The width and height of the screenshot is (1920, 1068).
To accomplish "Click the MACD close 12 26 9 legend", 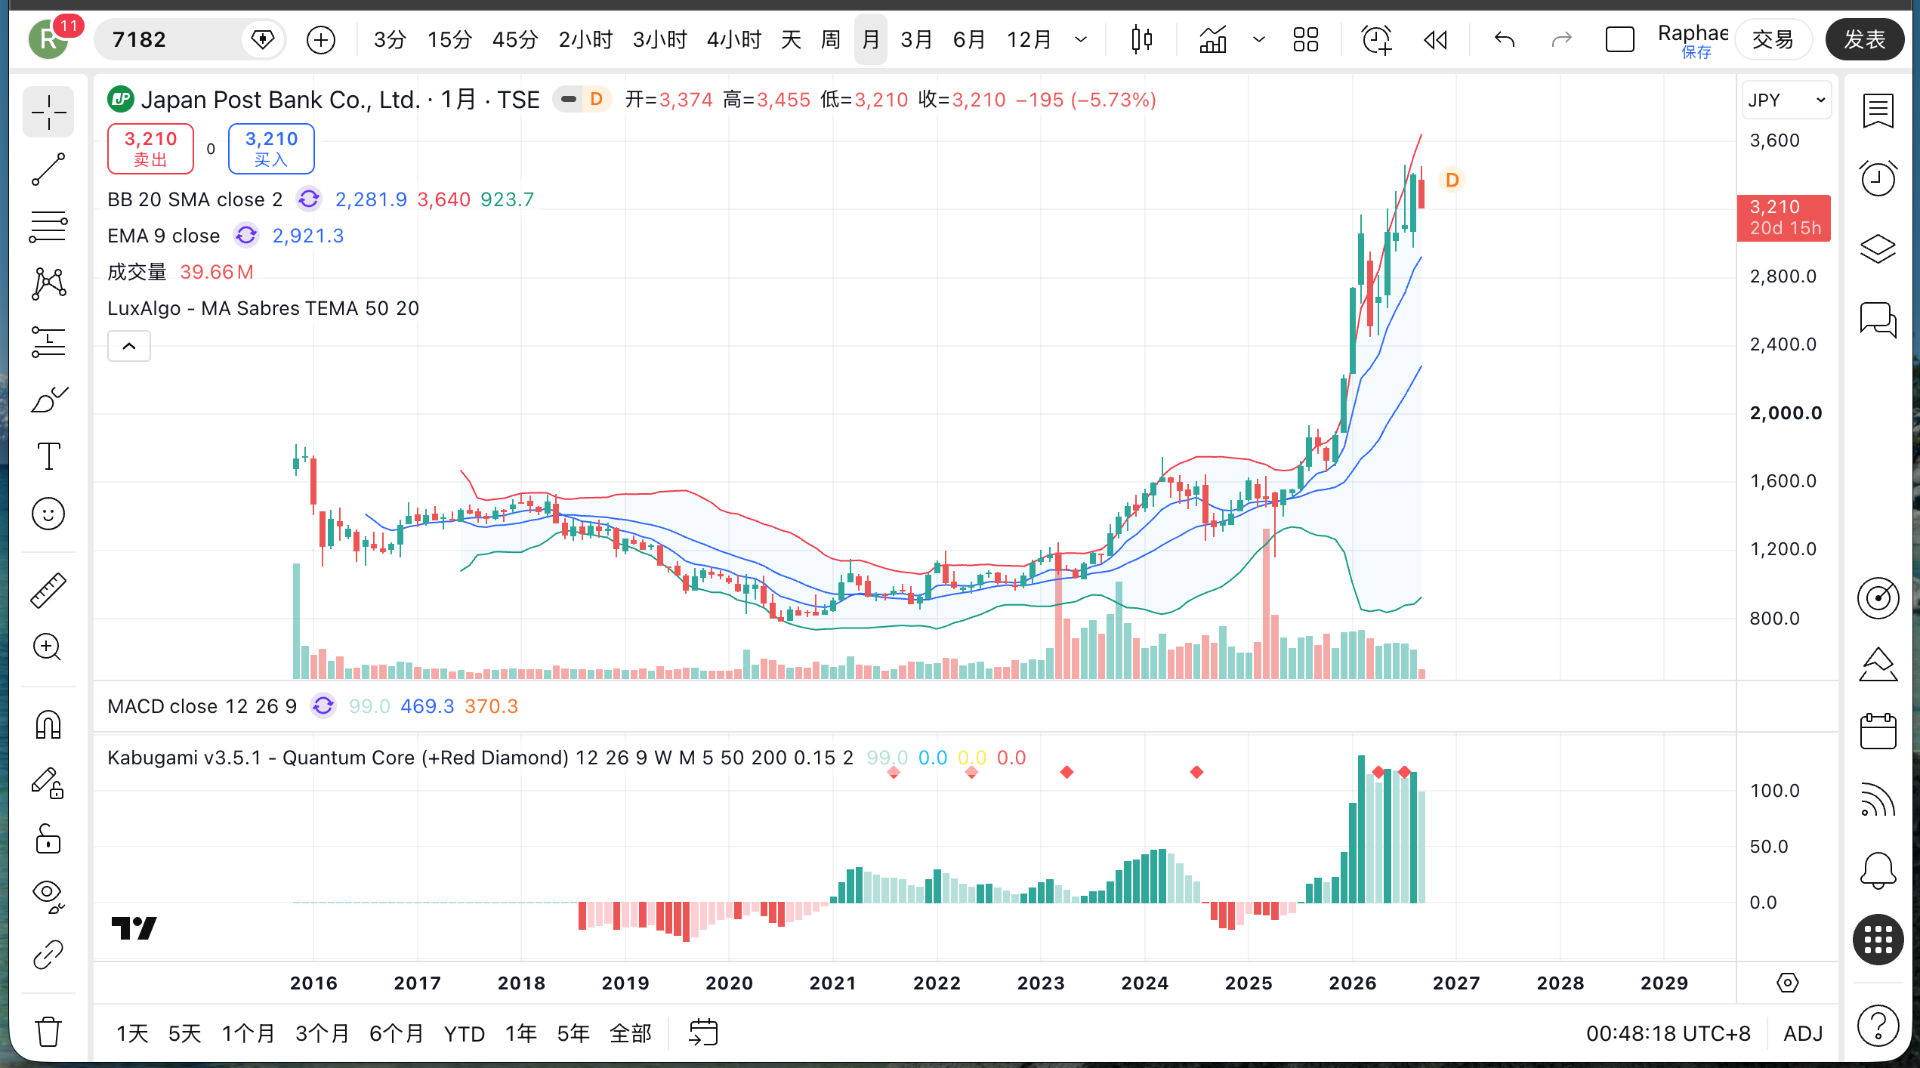I will pyautogui.click(x=202, y=706).
